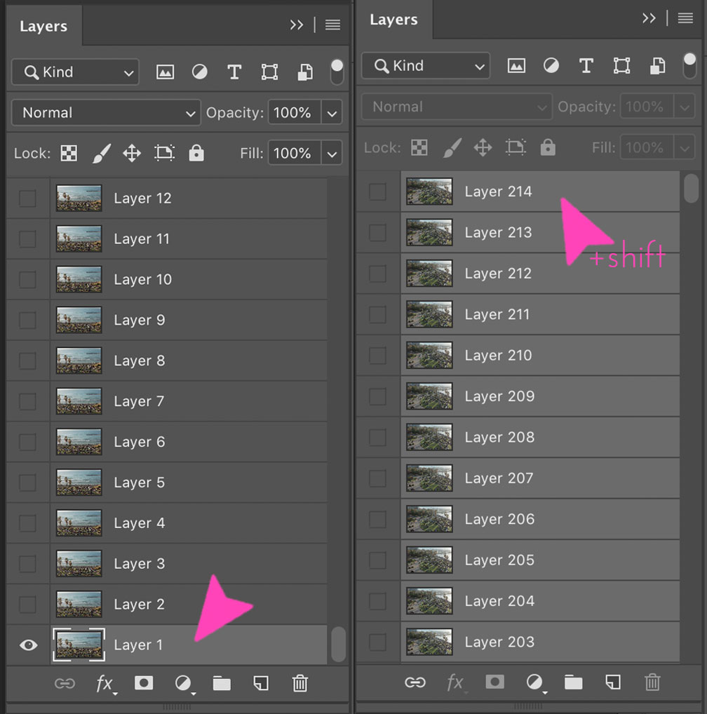707x714 pixels.
Task: Click the Filter for adjustment layers icon
Action: (x=199, y=72)
